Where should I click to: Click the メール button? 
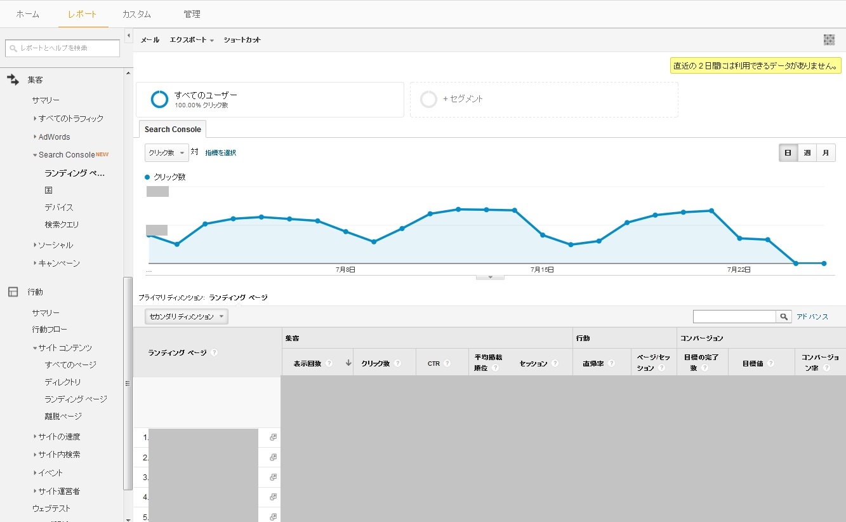point(150,39)
